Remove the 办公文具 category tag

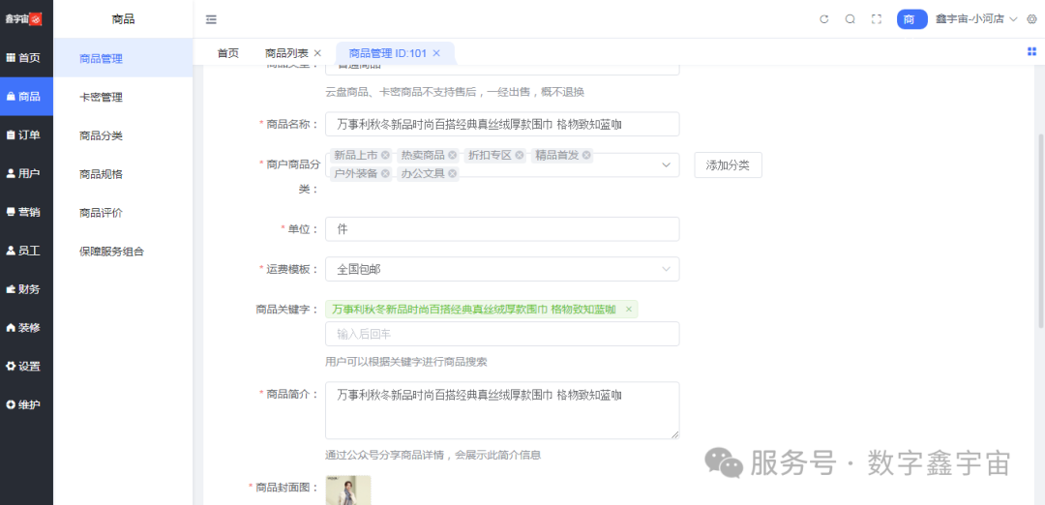(453, 174)
